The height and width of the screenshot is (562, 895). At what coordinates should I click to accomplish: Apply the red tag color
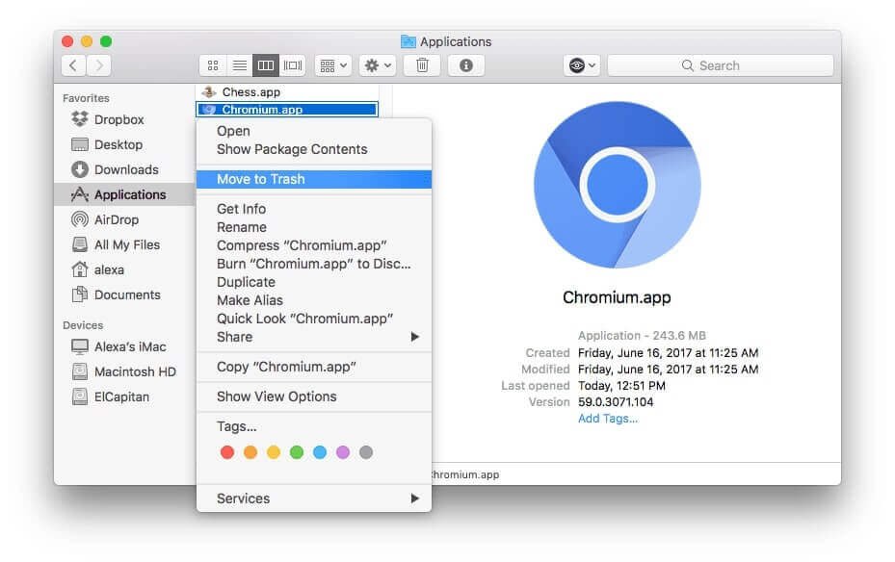coord(227,452)
